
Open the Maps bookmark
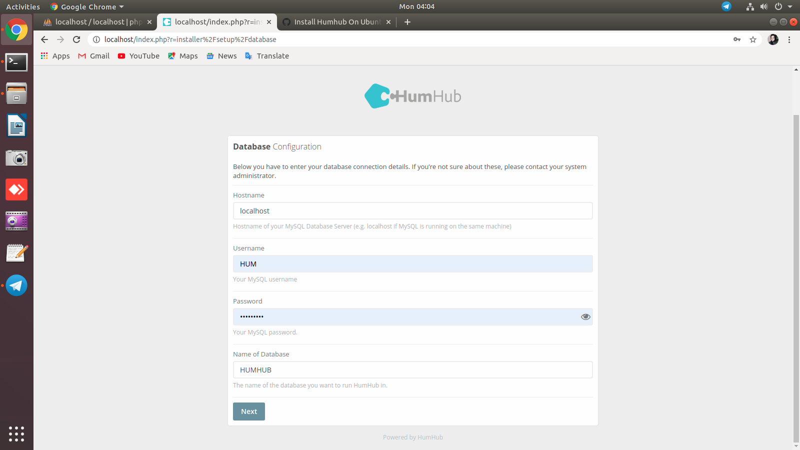(183, 56)
